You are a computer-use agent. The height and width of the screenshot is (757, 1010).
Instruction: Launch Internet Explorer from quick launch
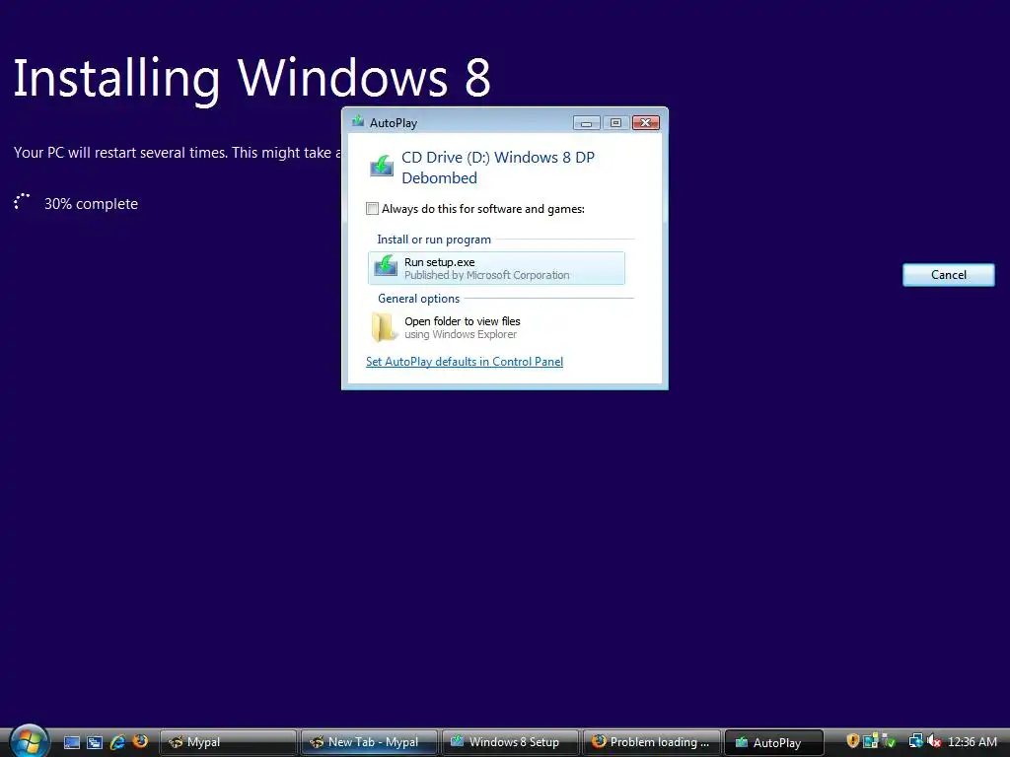click(117, 742)
